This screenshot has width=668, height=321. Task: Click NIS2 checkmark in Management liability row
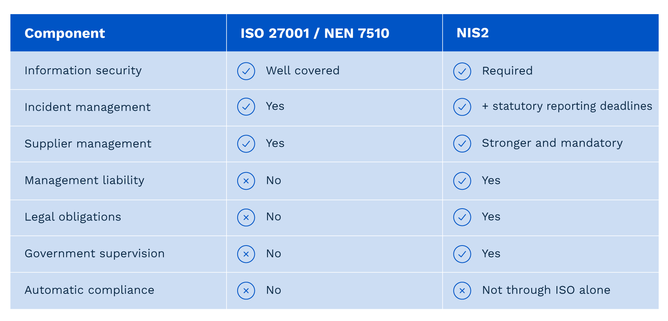(x=462, y=181)
